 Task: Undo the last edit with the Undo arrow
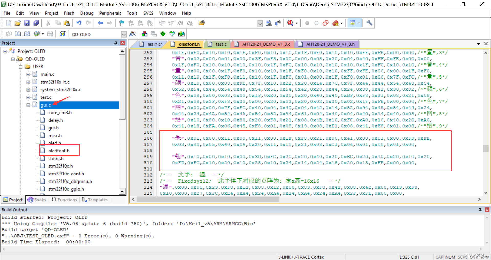[x=79, y=23]
